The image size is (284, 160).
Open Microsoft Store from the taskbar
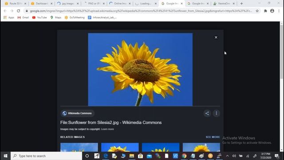[x=140, y=156]
